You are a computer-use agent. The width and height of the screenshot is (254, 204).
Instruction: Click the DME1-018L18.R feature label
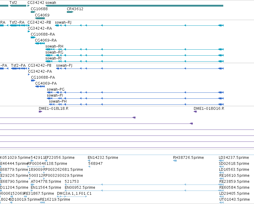click(54, 108)
